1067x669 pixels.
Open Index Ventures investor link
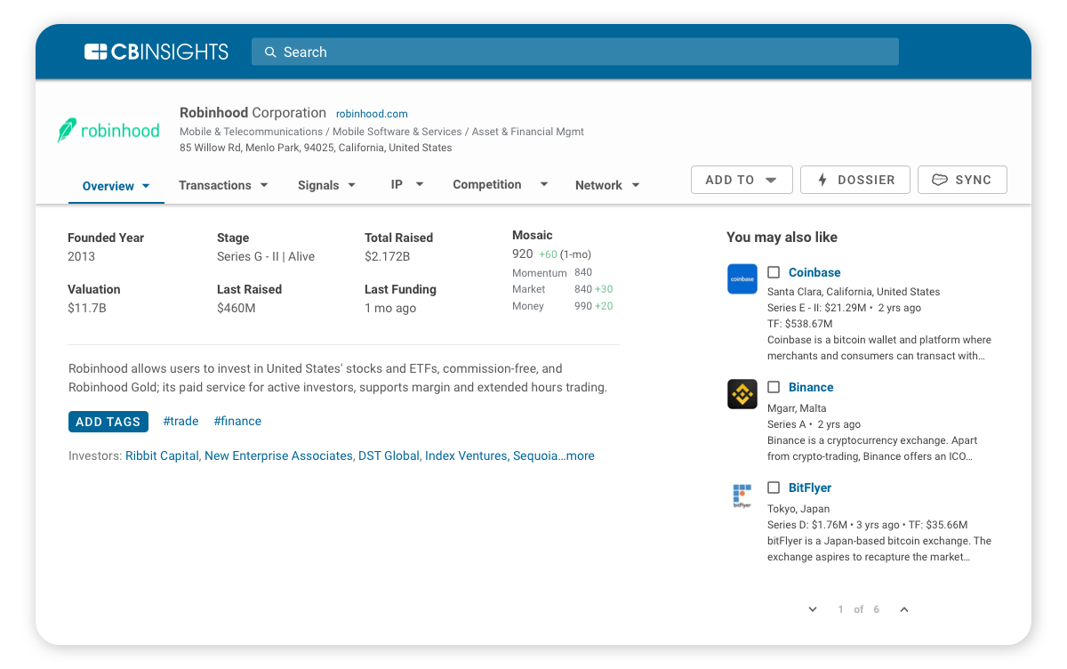click(x=466, y=455)
